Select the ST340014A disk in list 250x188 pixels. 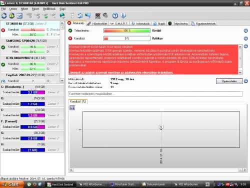click(x=30, y=30)
